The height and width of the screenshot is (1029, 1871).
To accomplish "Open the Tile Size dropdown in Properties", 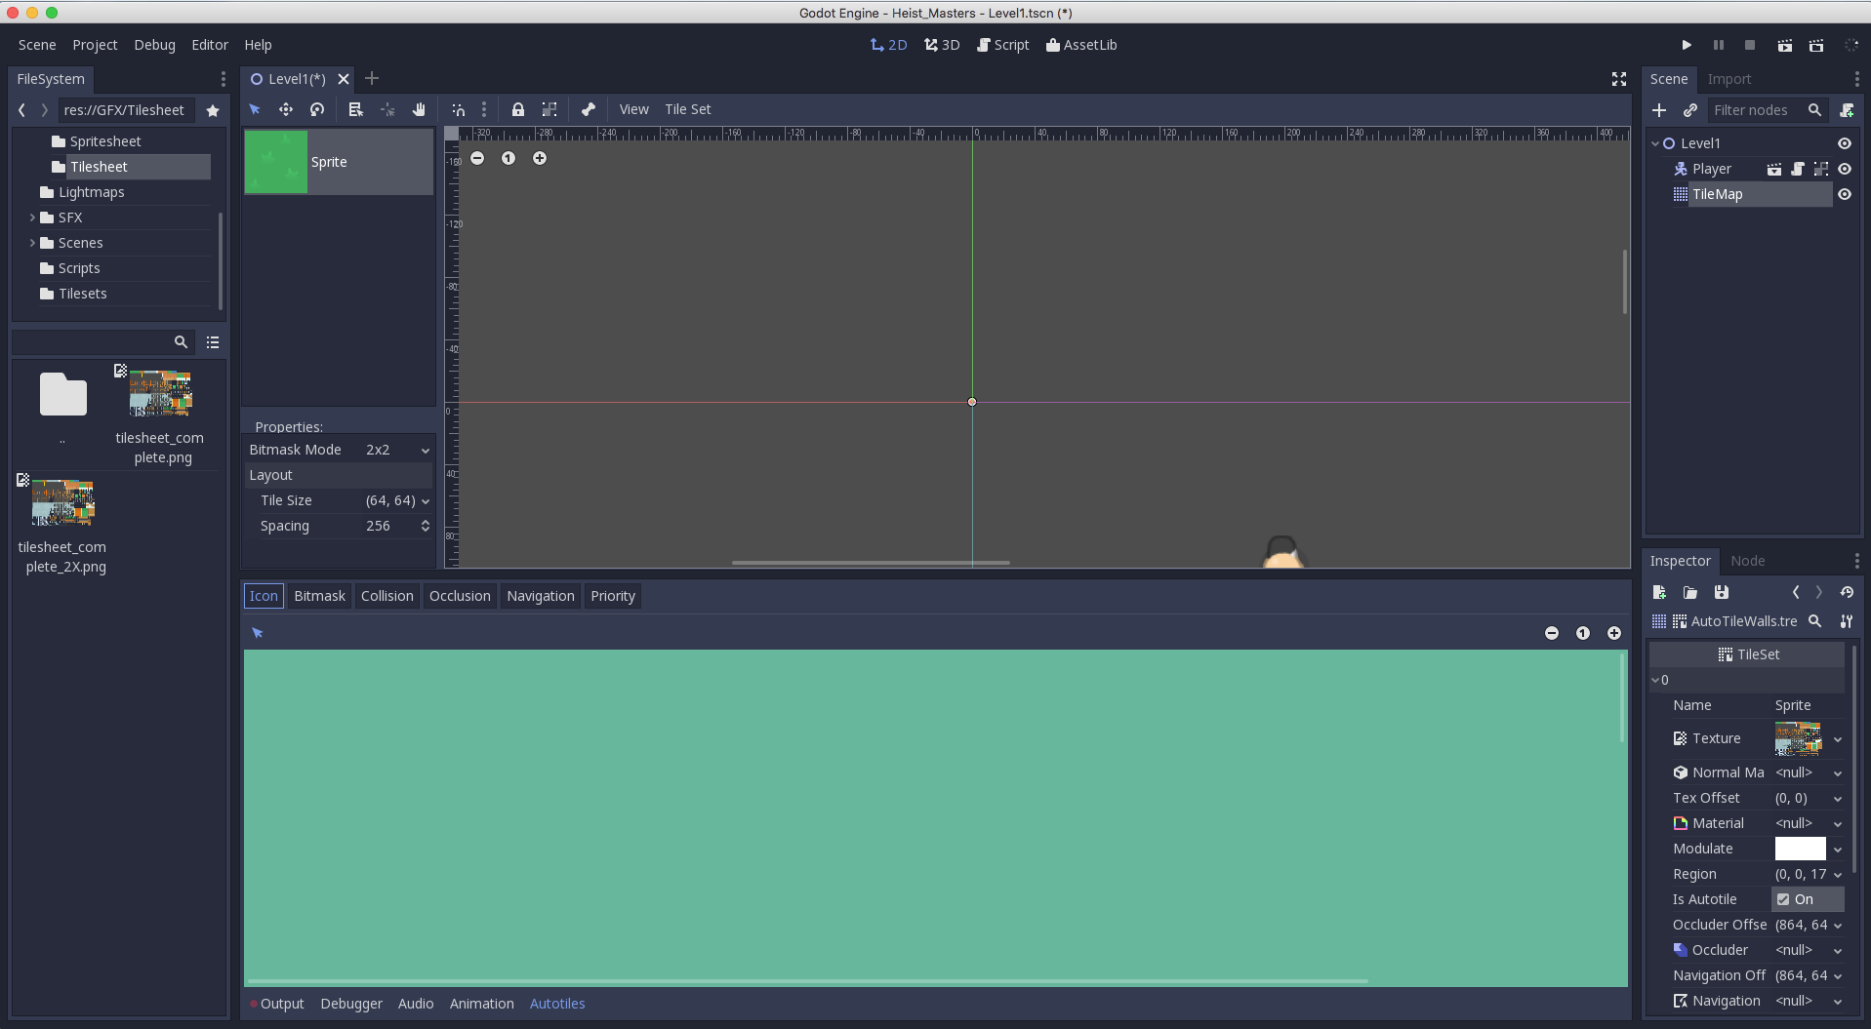I will click(425, 500).
